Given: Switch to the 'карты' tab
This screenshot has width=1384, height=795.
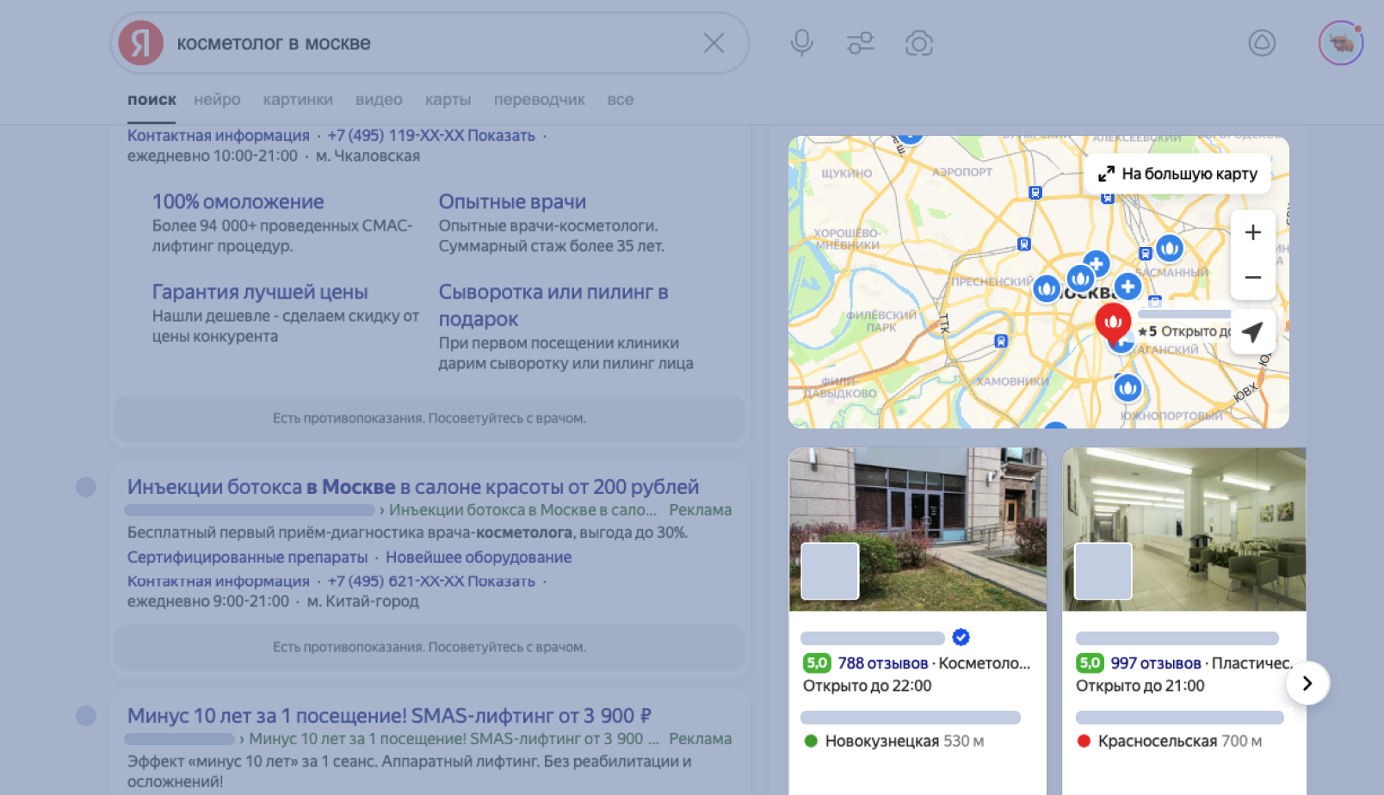Looking at the screenshot, I should coord(448,100).
